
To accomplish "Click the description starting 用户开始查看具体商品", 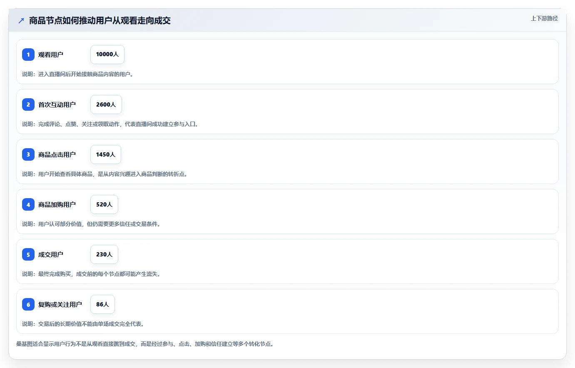I will (x=105, y=174).
